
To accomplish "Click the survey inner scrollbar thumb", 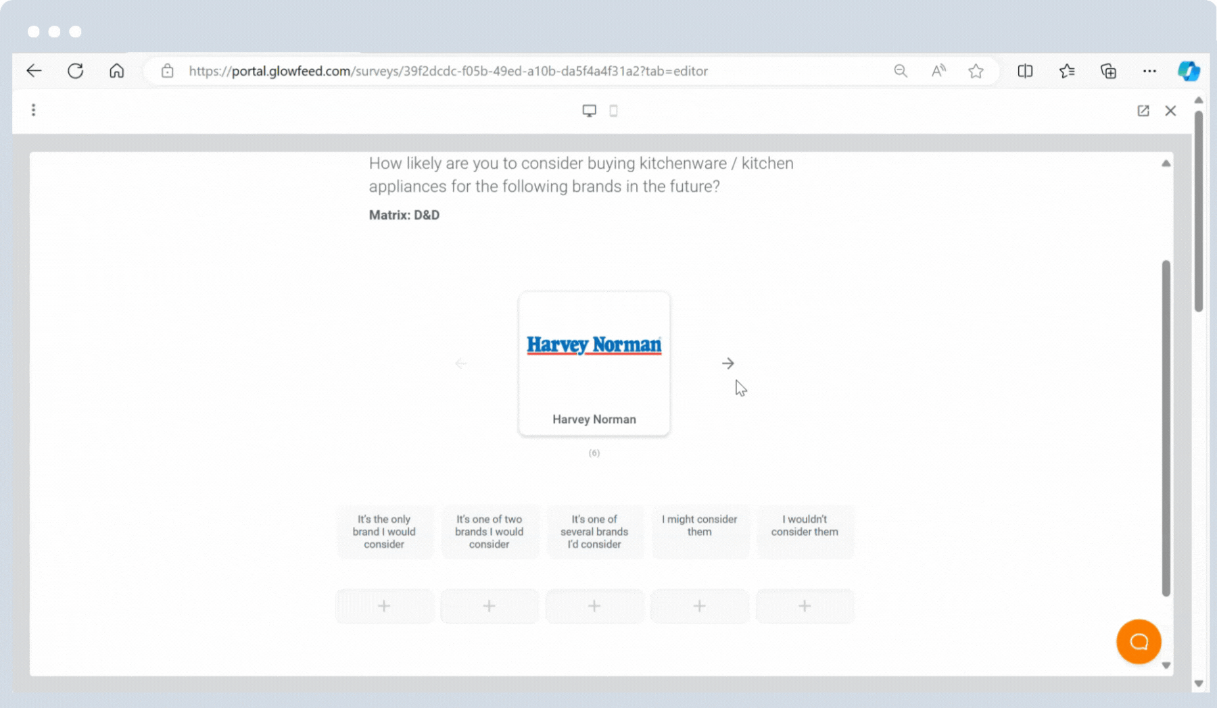I will (1166, 428).
